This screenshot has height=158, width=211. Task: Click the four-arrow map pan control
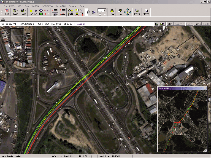pos(127,12)
